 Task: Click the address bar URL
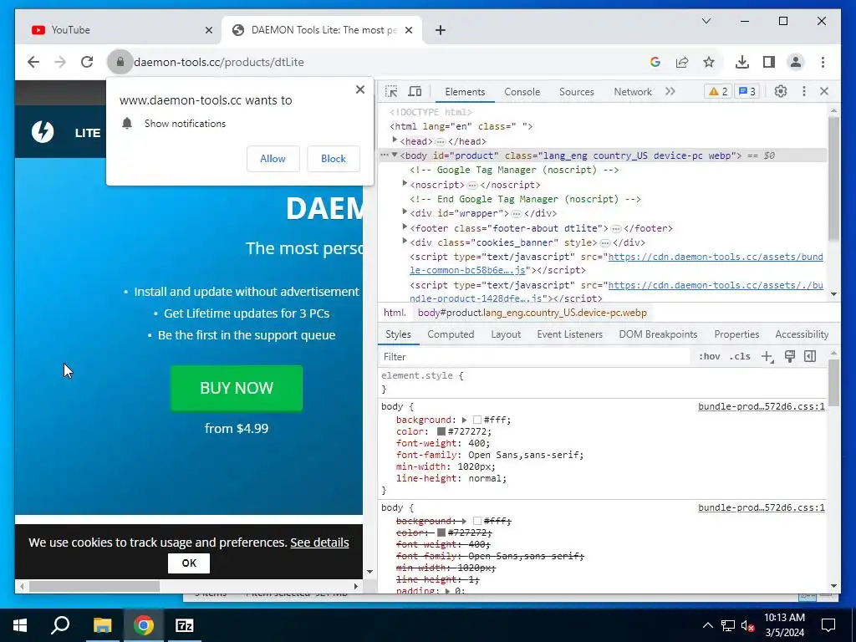coord(219,62)
